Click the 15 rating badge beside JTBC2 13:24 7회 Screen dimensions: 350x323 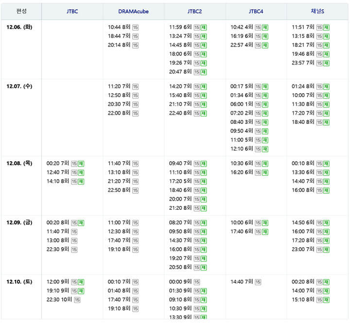pyautogui.click(x=197, y=36)
